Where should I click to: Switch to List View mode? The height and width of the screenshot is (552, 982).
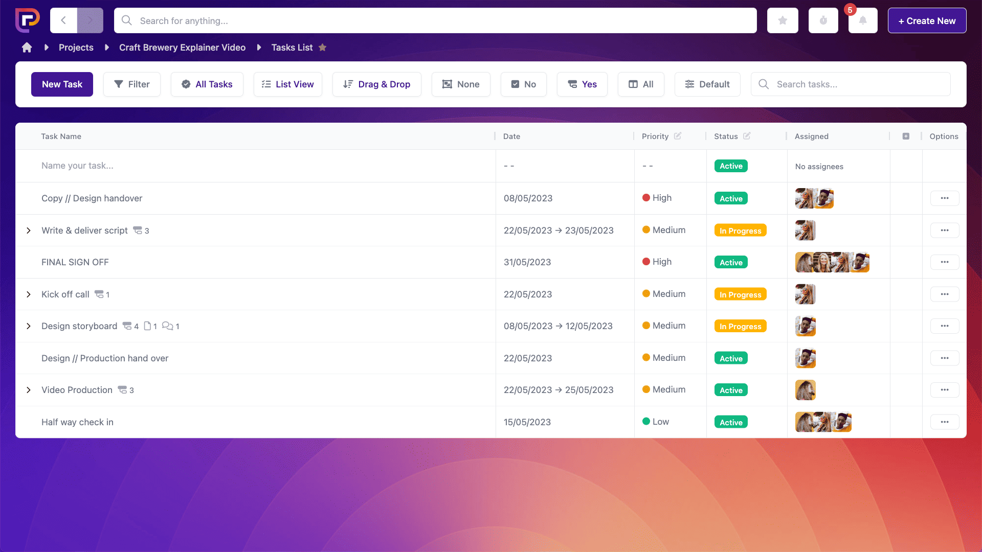(287, 84)
